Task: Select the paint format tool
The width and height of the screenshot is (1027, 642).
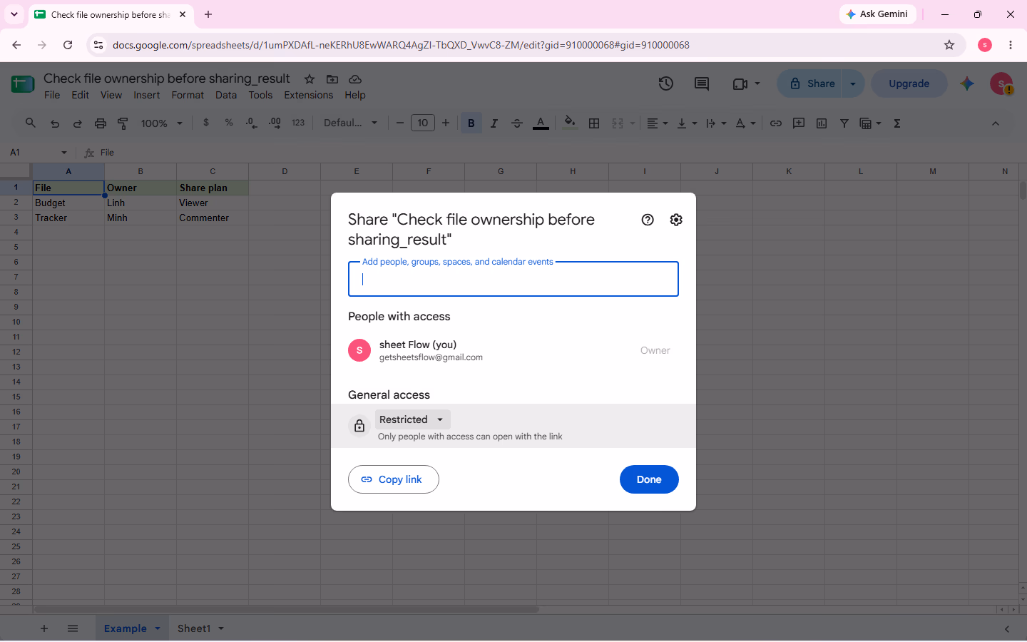Action: click(x=123, y=123)
